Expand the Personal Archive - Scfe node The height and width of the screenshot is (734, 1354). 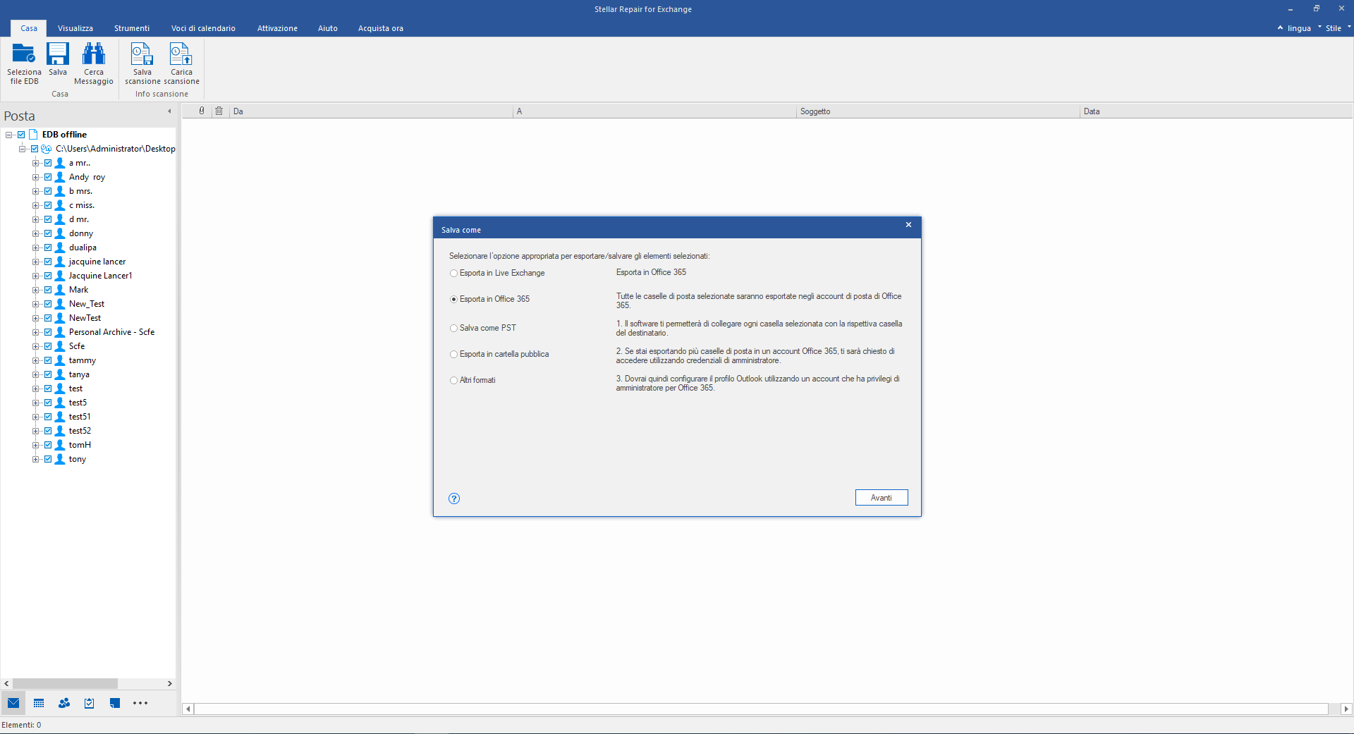(35, 332)
